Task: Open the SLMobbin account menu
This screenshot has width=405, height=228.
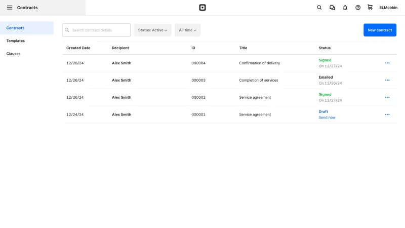Action: 388,8
